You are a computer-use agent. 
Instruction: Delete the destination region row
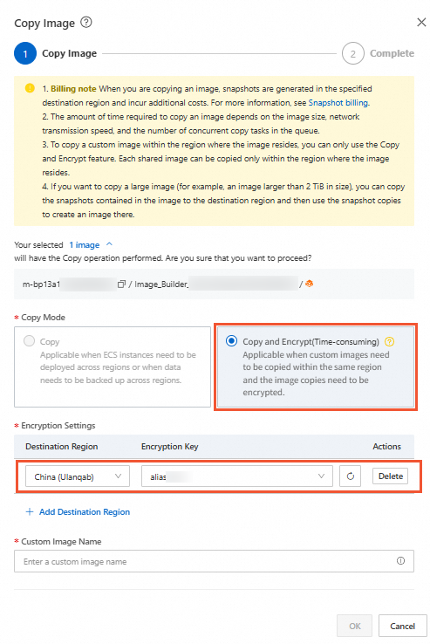tap(391, 476)
